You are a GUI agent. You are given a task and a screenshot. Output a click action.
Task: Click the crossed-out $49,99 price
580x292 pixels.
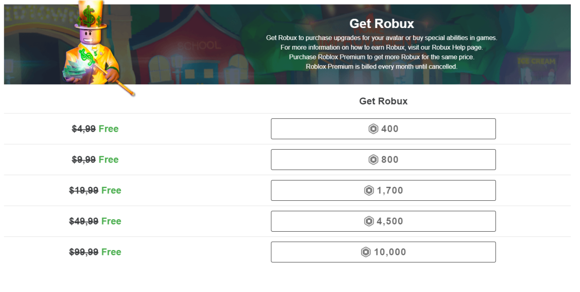point(84,222)
